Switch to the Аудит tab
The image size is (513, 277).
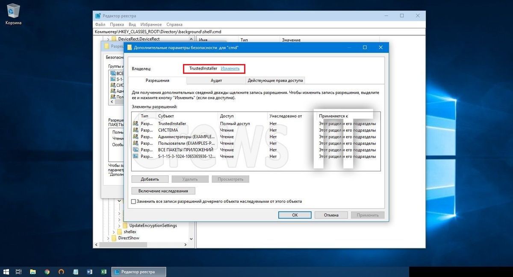pyautogui.click(x=216, y=80)
